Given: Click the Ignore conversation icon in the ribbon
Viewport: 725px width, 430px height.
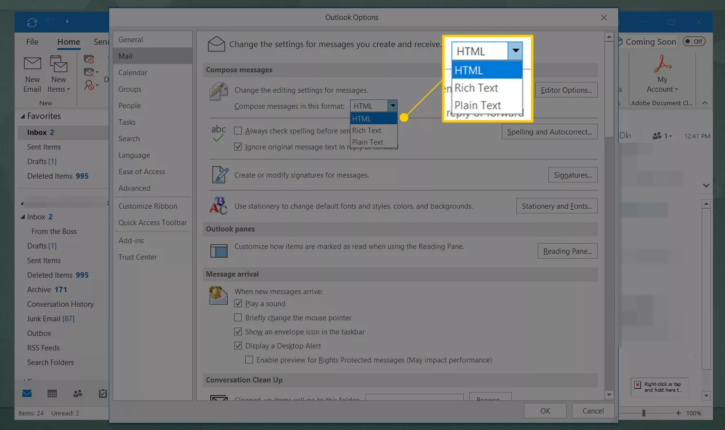Looking at the screenshot, I should 89,59.
